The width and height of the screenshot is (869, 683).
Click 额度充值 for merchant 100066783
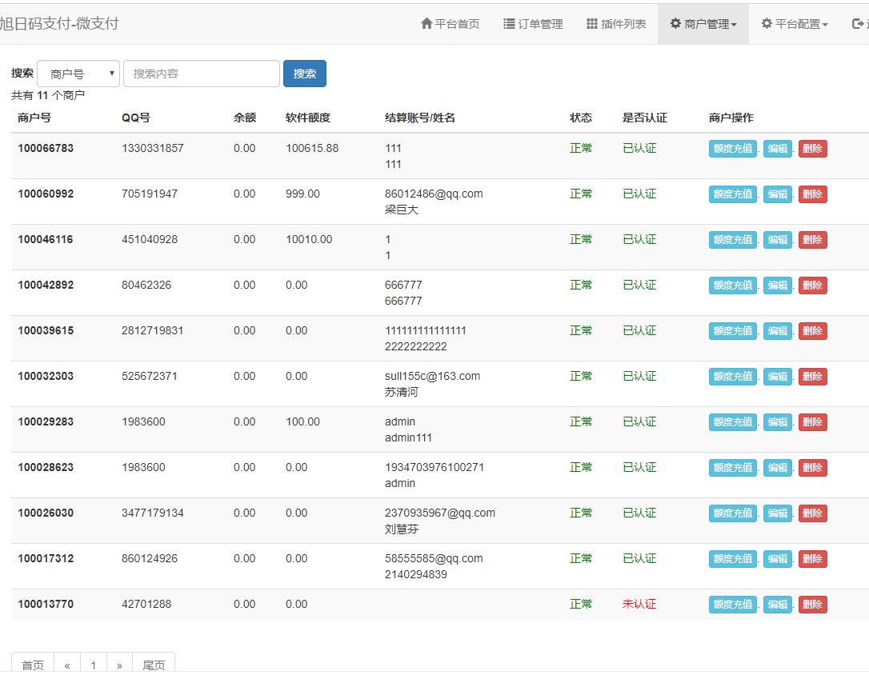(x=732, y=149)
